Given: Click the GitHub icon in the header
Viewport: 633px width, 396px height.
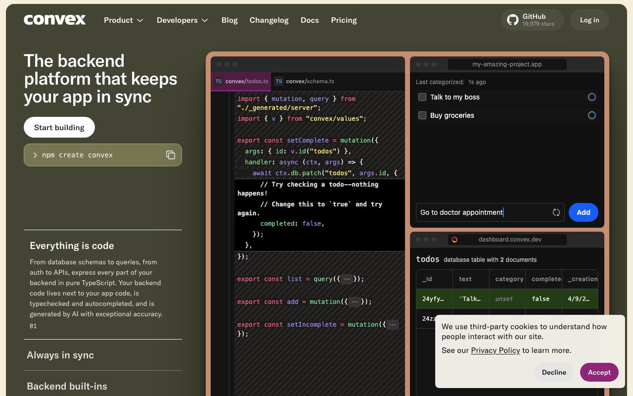Looking at the screenshot, I should point(512,20).
